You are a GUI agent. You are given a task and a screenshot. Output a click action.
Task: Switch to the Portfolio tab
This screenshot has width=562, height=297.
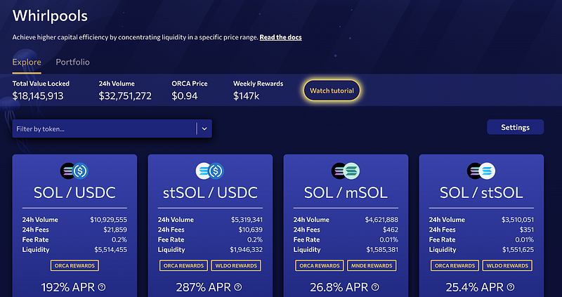(x=72, y=62)
